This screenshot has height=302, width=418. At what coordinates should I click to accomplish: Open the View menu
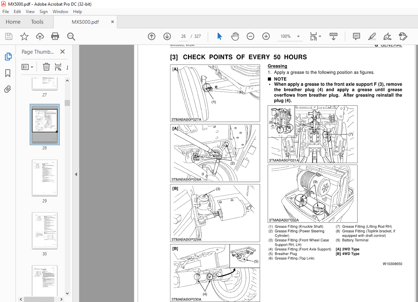[x=30, y=12]
